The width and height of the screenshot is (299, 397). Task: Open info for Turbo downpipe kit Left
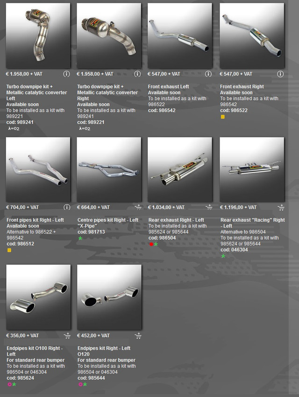pyautogui.click(x=66, y=74)
